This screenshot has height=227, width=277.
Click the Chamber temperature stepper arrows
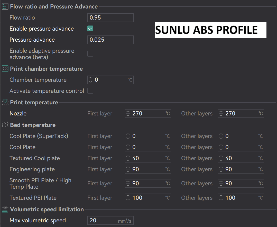[90, 80]
